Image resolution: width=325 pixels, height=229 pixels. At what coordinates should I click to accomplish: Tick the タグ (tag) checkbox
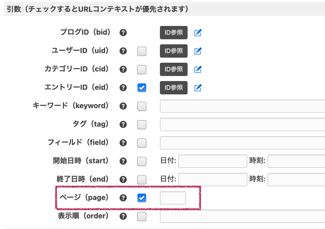142,125
